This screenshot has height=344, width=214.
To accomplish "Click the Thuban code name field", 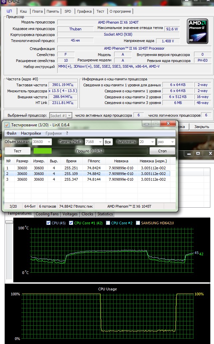I will (75, 29).
